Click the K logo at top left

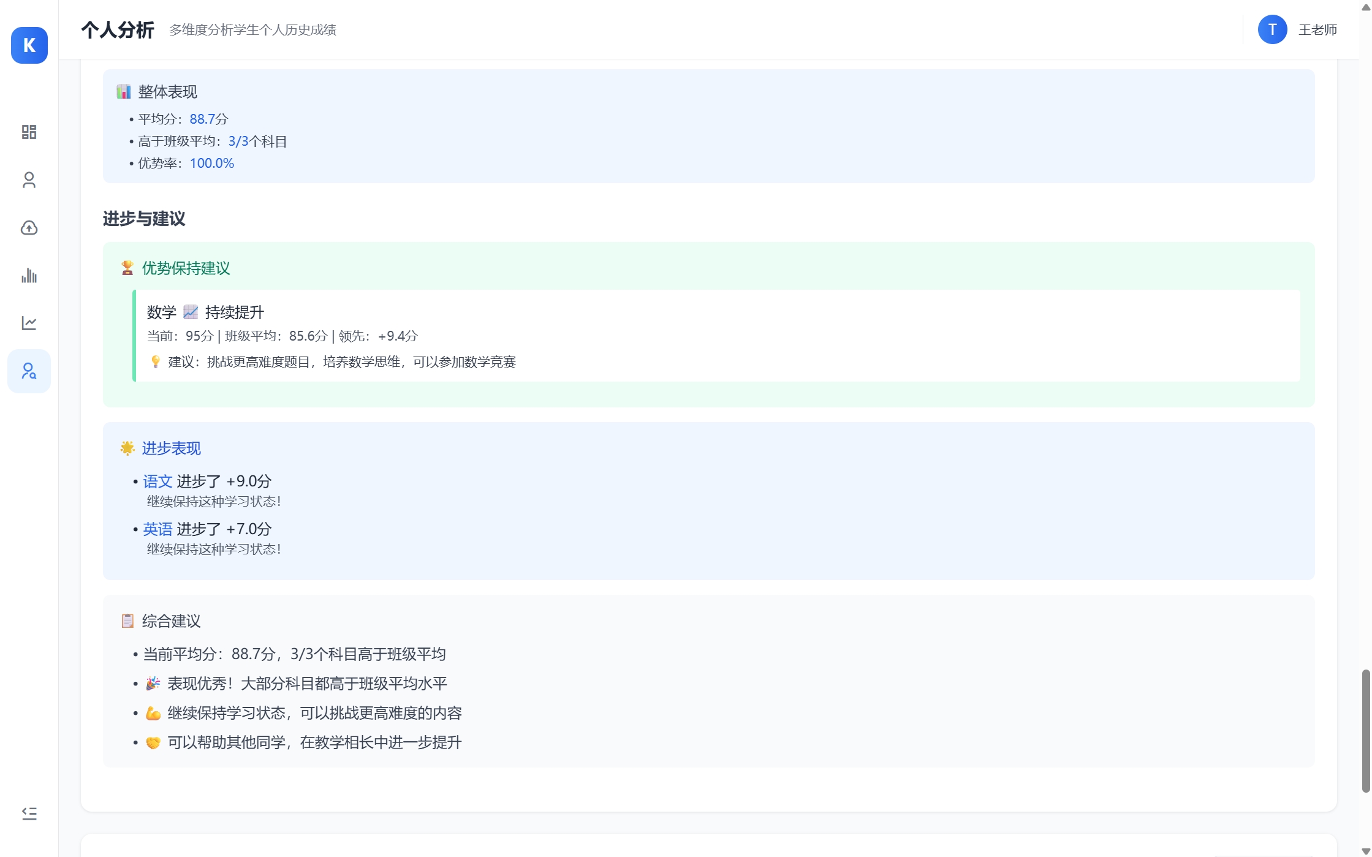[x=29, y=45]
